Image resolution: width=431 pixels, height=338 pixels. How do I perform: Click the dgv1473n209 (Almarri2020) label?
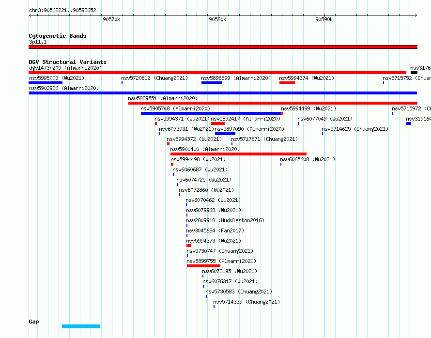coord(65,68)
